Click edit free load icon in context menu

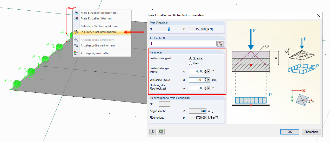point(76,12)
